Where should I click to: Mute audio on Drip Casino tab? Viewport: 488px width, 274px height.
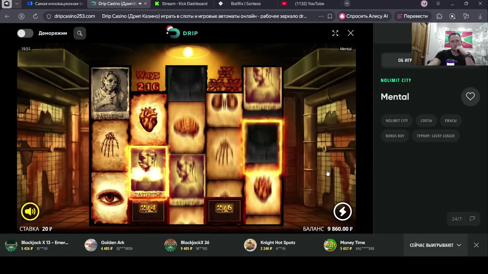[140, 4]
